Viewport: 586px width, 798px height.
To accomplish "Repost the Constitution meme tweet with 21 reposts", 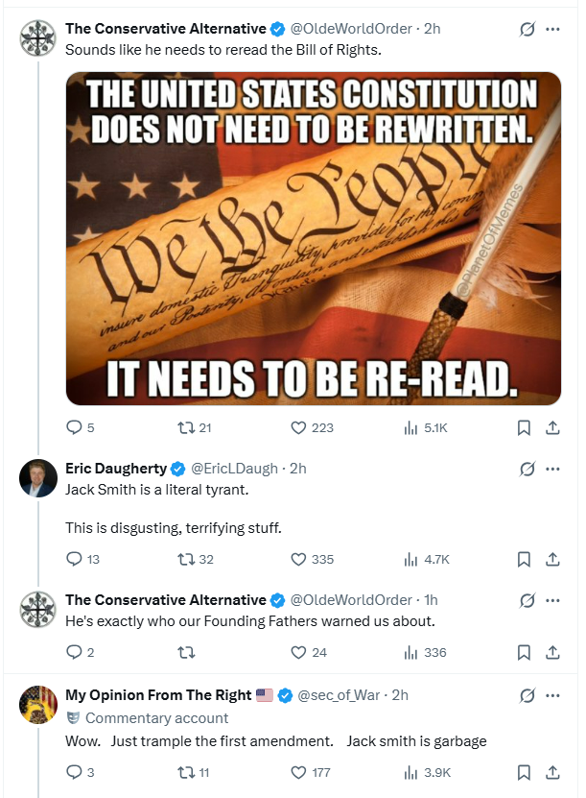I will (x=194, y=427).
